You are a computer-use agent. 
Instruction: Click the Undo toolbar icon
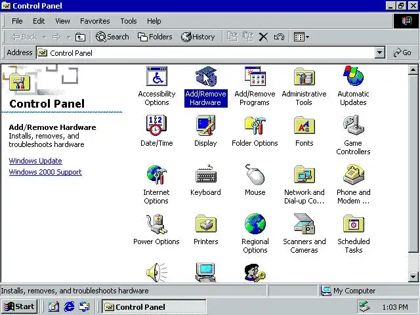pos(279,37)
